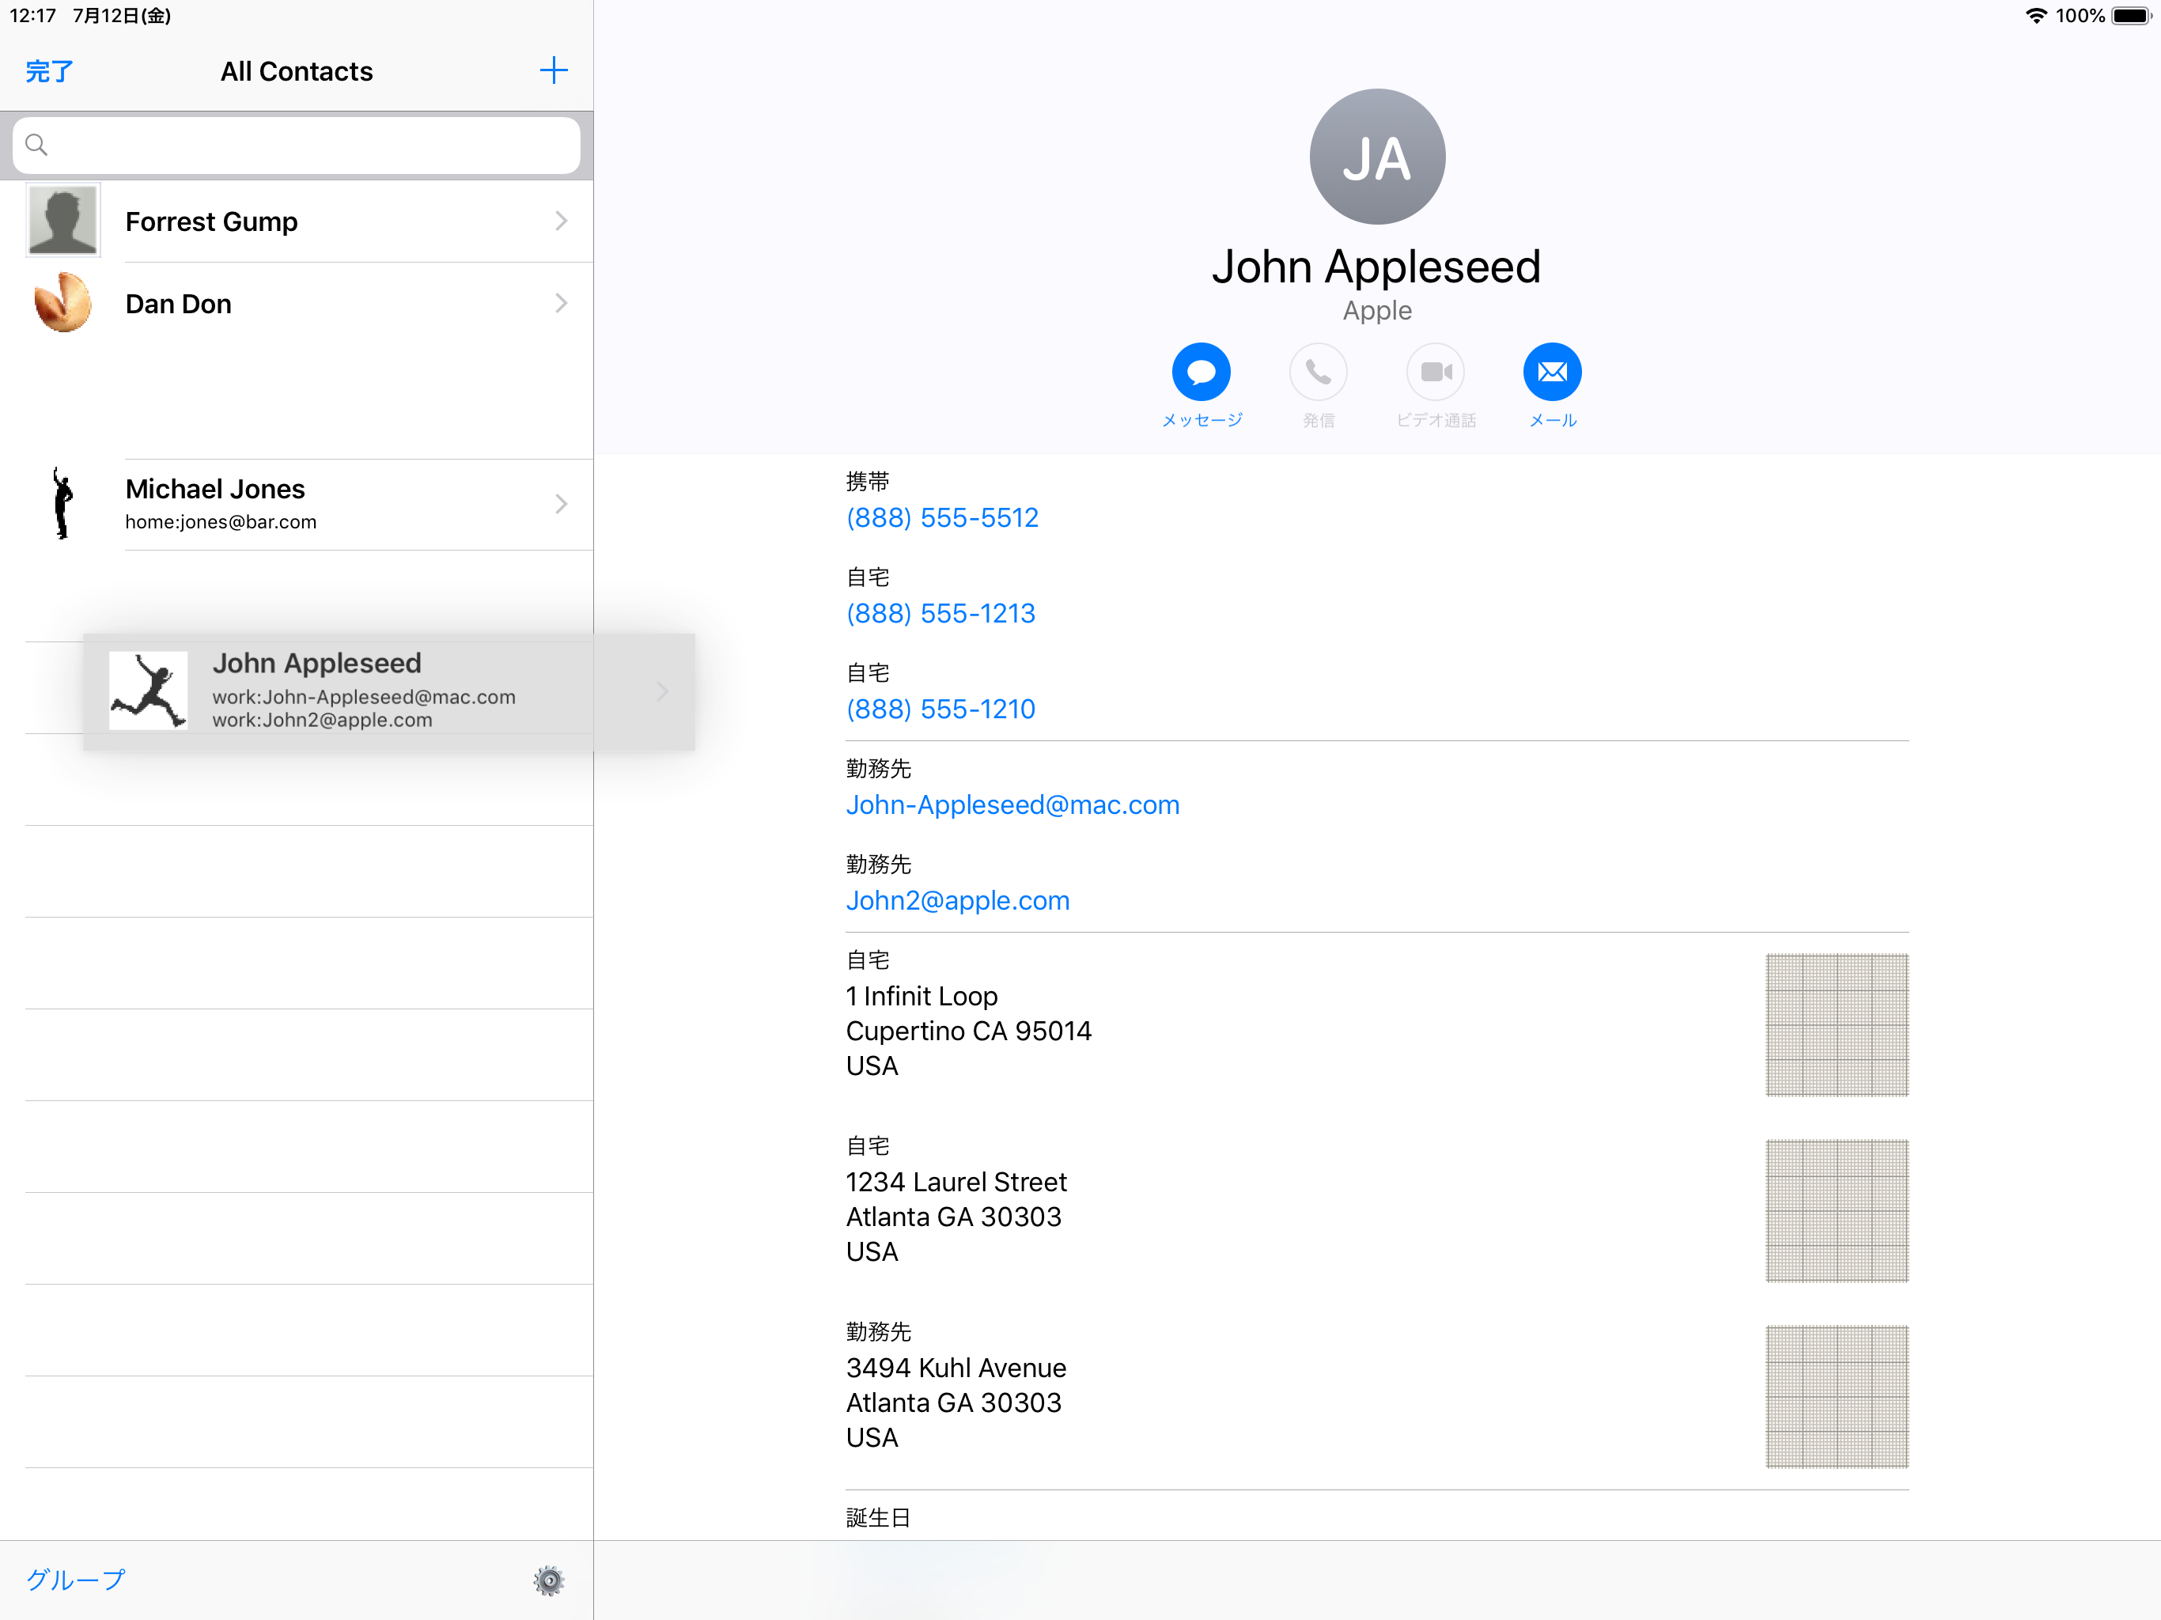Viewport: 2161px width, 1620px height.
Task: Open map thumbnail for 1 Infinit Loop
Action: 1837,1025
